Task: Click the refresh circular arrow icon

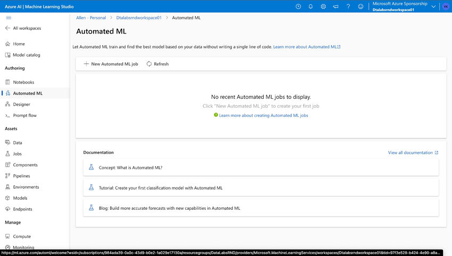Action: (149, 64)
